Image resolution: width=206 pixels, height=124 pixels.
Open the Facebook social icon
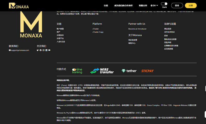point(40,50)
